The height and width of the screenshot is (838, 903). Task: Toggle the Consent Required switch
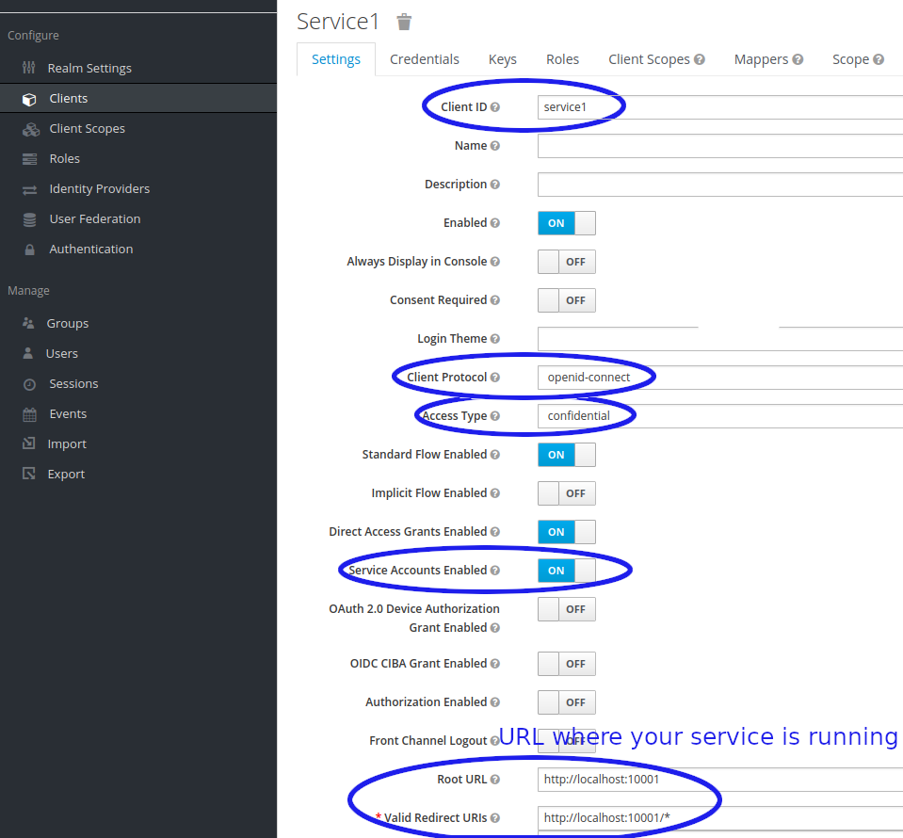pos(567,300)
